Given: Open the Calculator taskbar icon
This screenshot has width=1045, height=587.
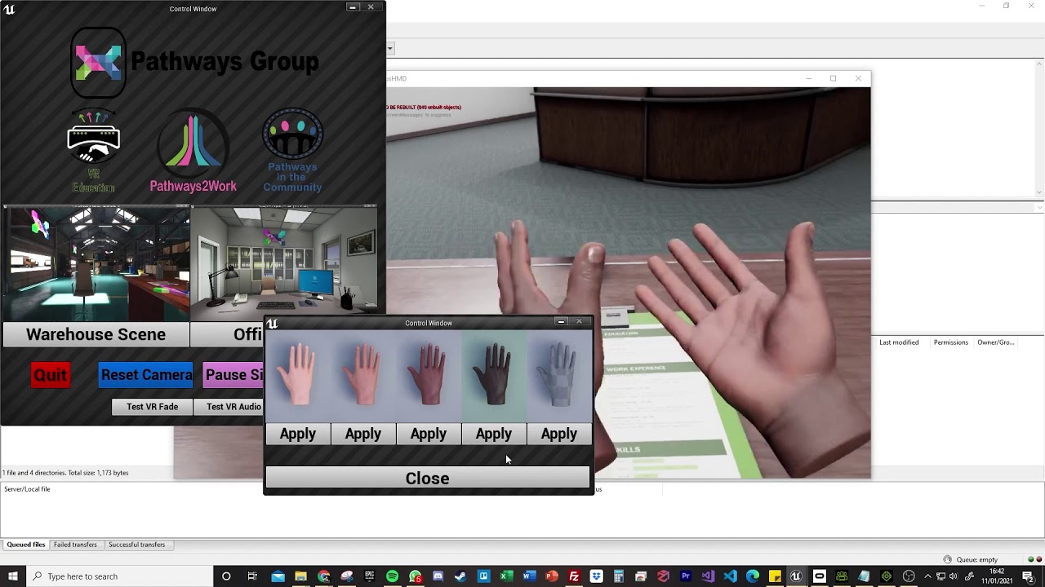Looking at the screenshot, I should click(619, 576).
